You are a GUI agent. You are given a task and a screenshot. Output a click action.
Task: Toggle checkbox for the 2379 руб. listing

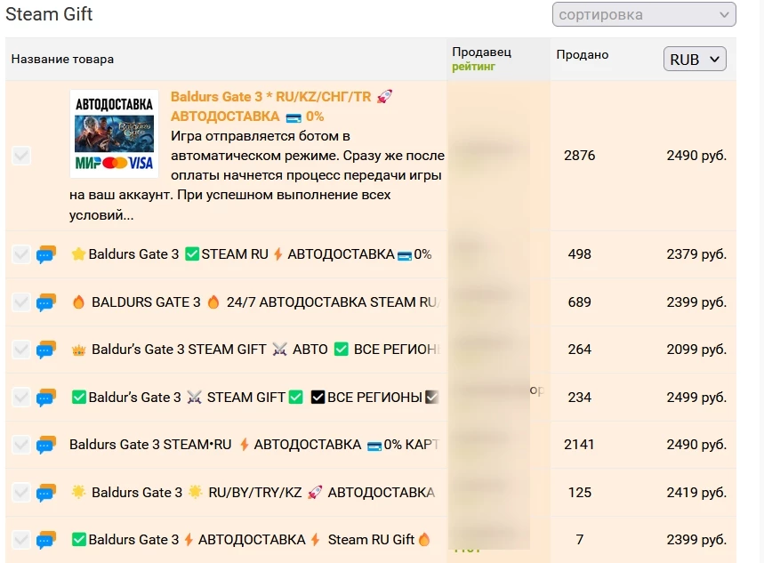coord(21,254)
